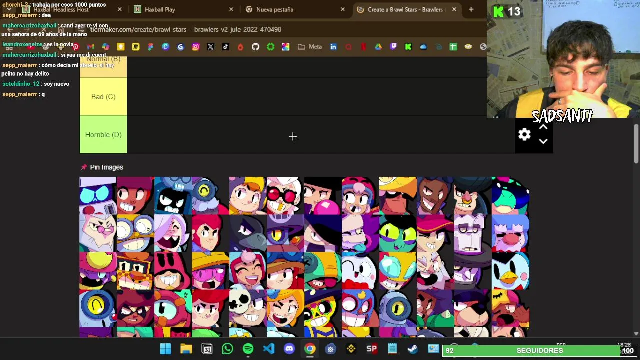
Task: Move Horrible (D) row down with arrow
Action: [x=543, y=141]
